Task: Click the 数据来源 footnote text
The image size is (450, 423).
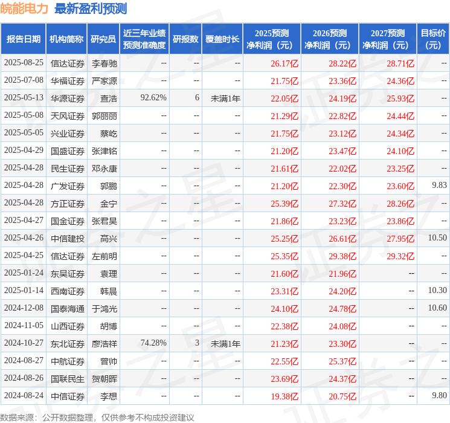Action: (97, 418)
